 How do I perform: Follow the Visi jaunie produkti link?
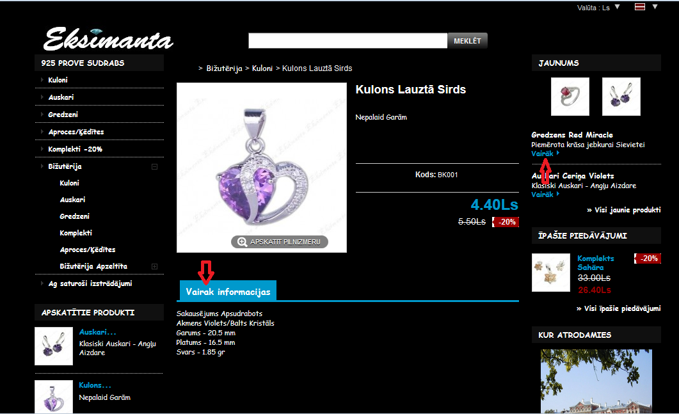[623, 210]
